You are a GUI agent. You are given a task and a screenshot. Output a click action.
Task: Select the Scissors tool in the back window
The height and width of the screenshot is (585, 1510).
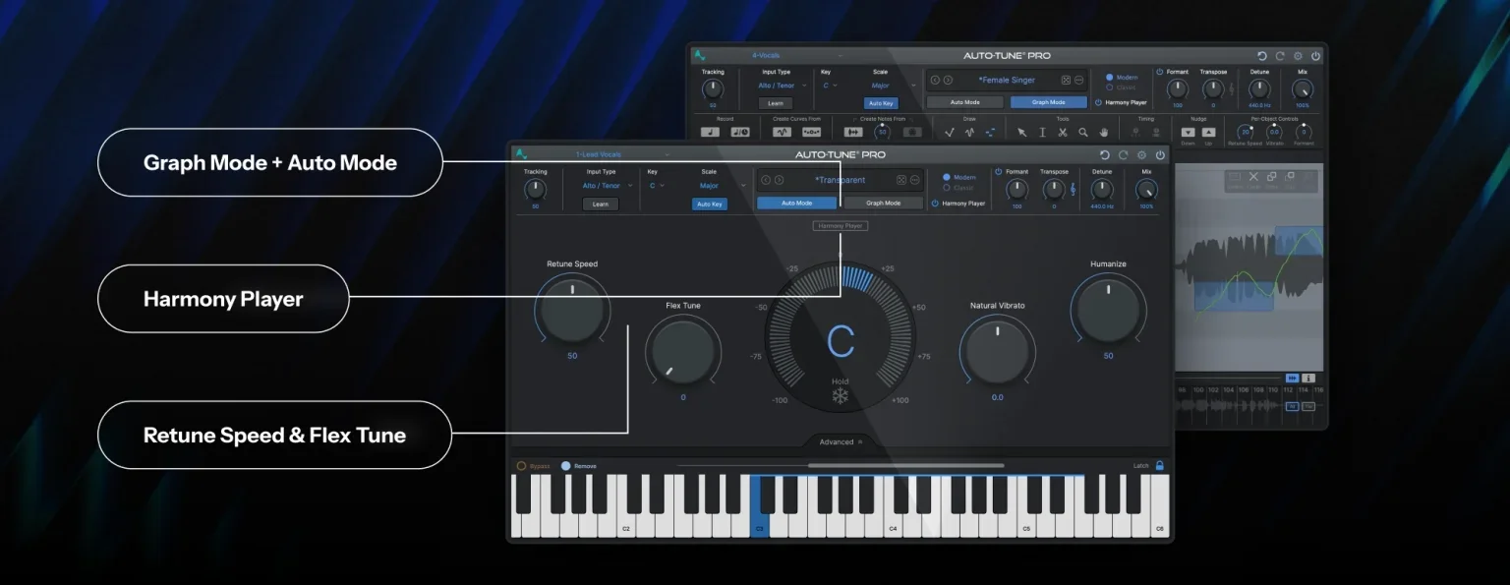pos(1063,132)
